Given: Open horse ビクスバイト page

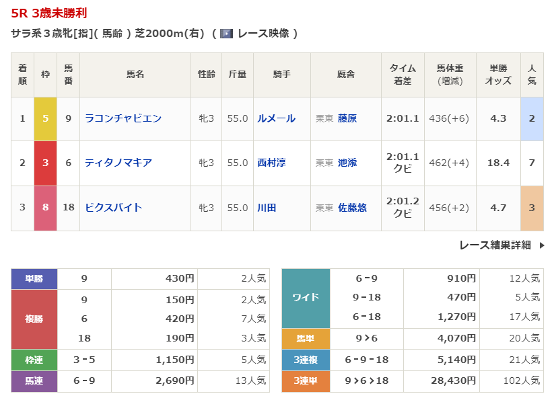Looking at the screenshot, I should (x=114, y=208).
